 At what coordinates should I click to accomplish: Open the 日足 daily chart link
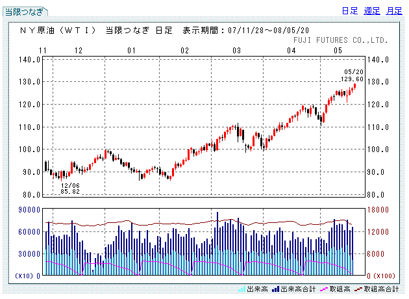pyautogui.click(x=349, y=11)
